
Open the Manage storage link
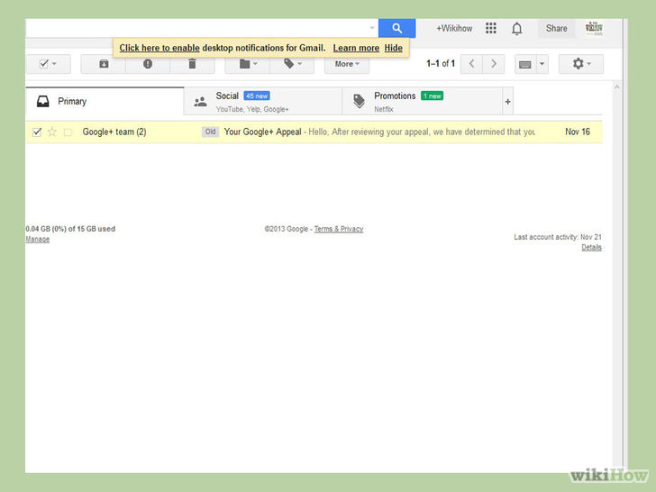(x=38, y=240)
